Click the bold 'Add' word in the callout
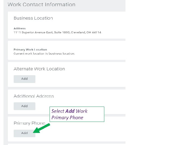This screenshot has height=145, width=193. [70, 111]
